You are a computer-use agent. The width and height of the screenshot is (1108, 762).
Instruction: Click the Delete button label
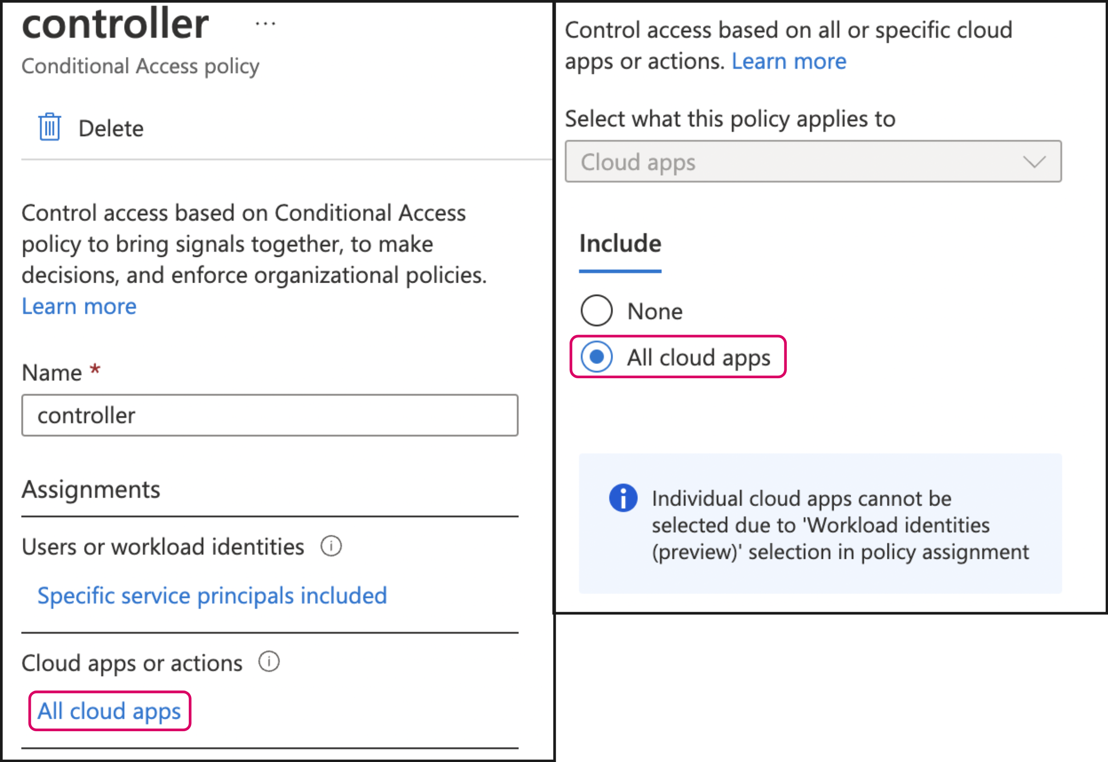pos(111,128)
